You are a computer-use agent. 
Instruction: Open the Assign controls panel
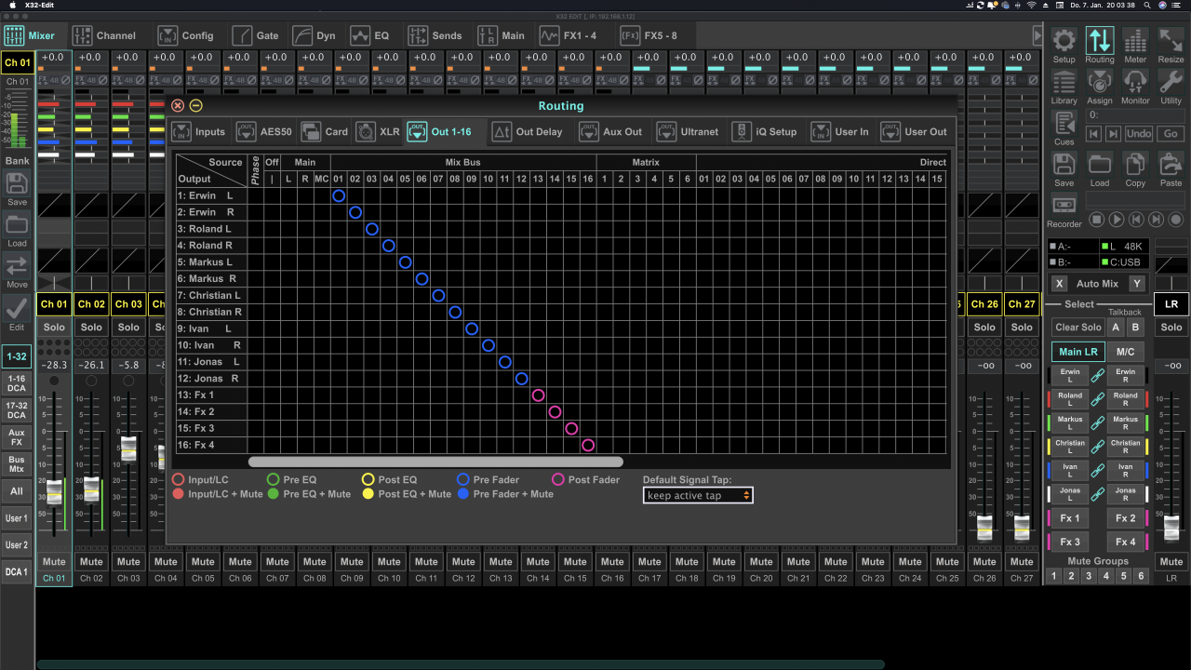click(1099, 87)
